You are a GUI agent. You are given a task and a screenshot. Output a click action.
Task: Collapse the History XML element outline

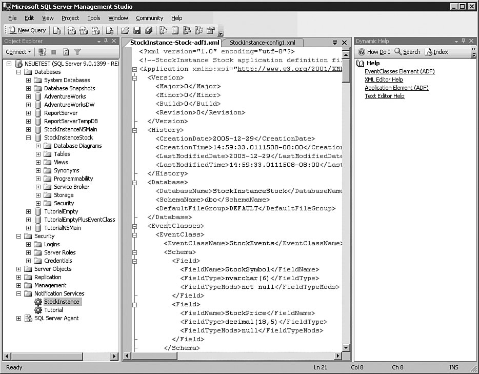pos(134,130)
